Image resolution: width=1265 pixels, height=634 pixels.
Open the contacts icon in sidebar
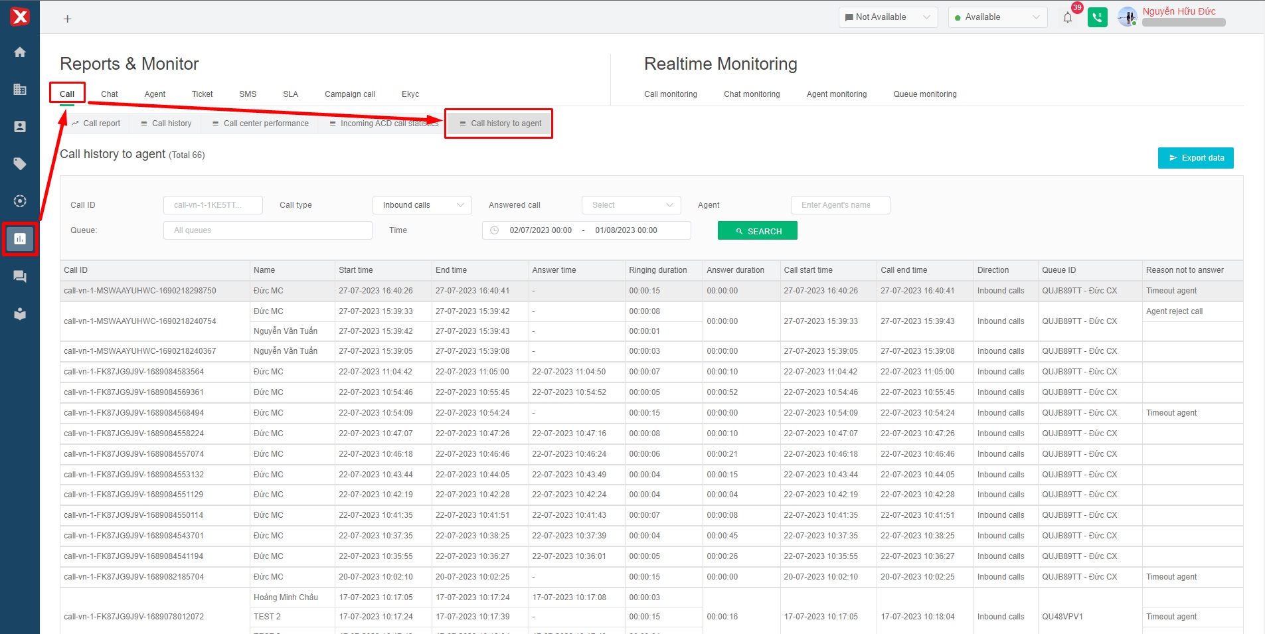20,127
